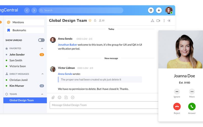Open the Mentions tab
This screenshot has width=203, height=127.
coord(25,22)
